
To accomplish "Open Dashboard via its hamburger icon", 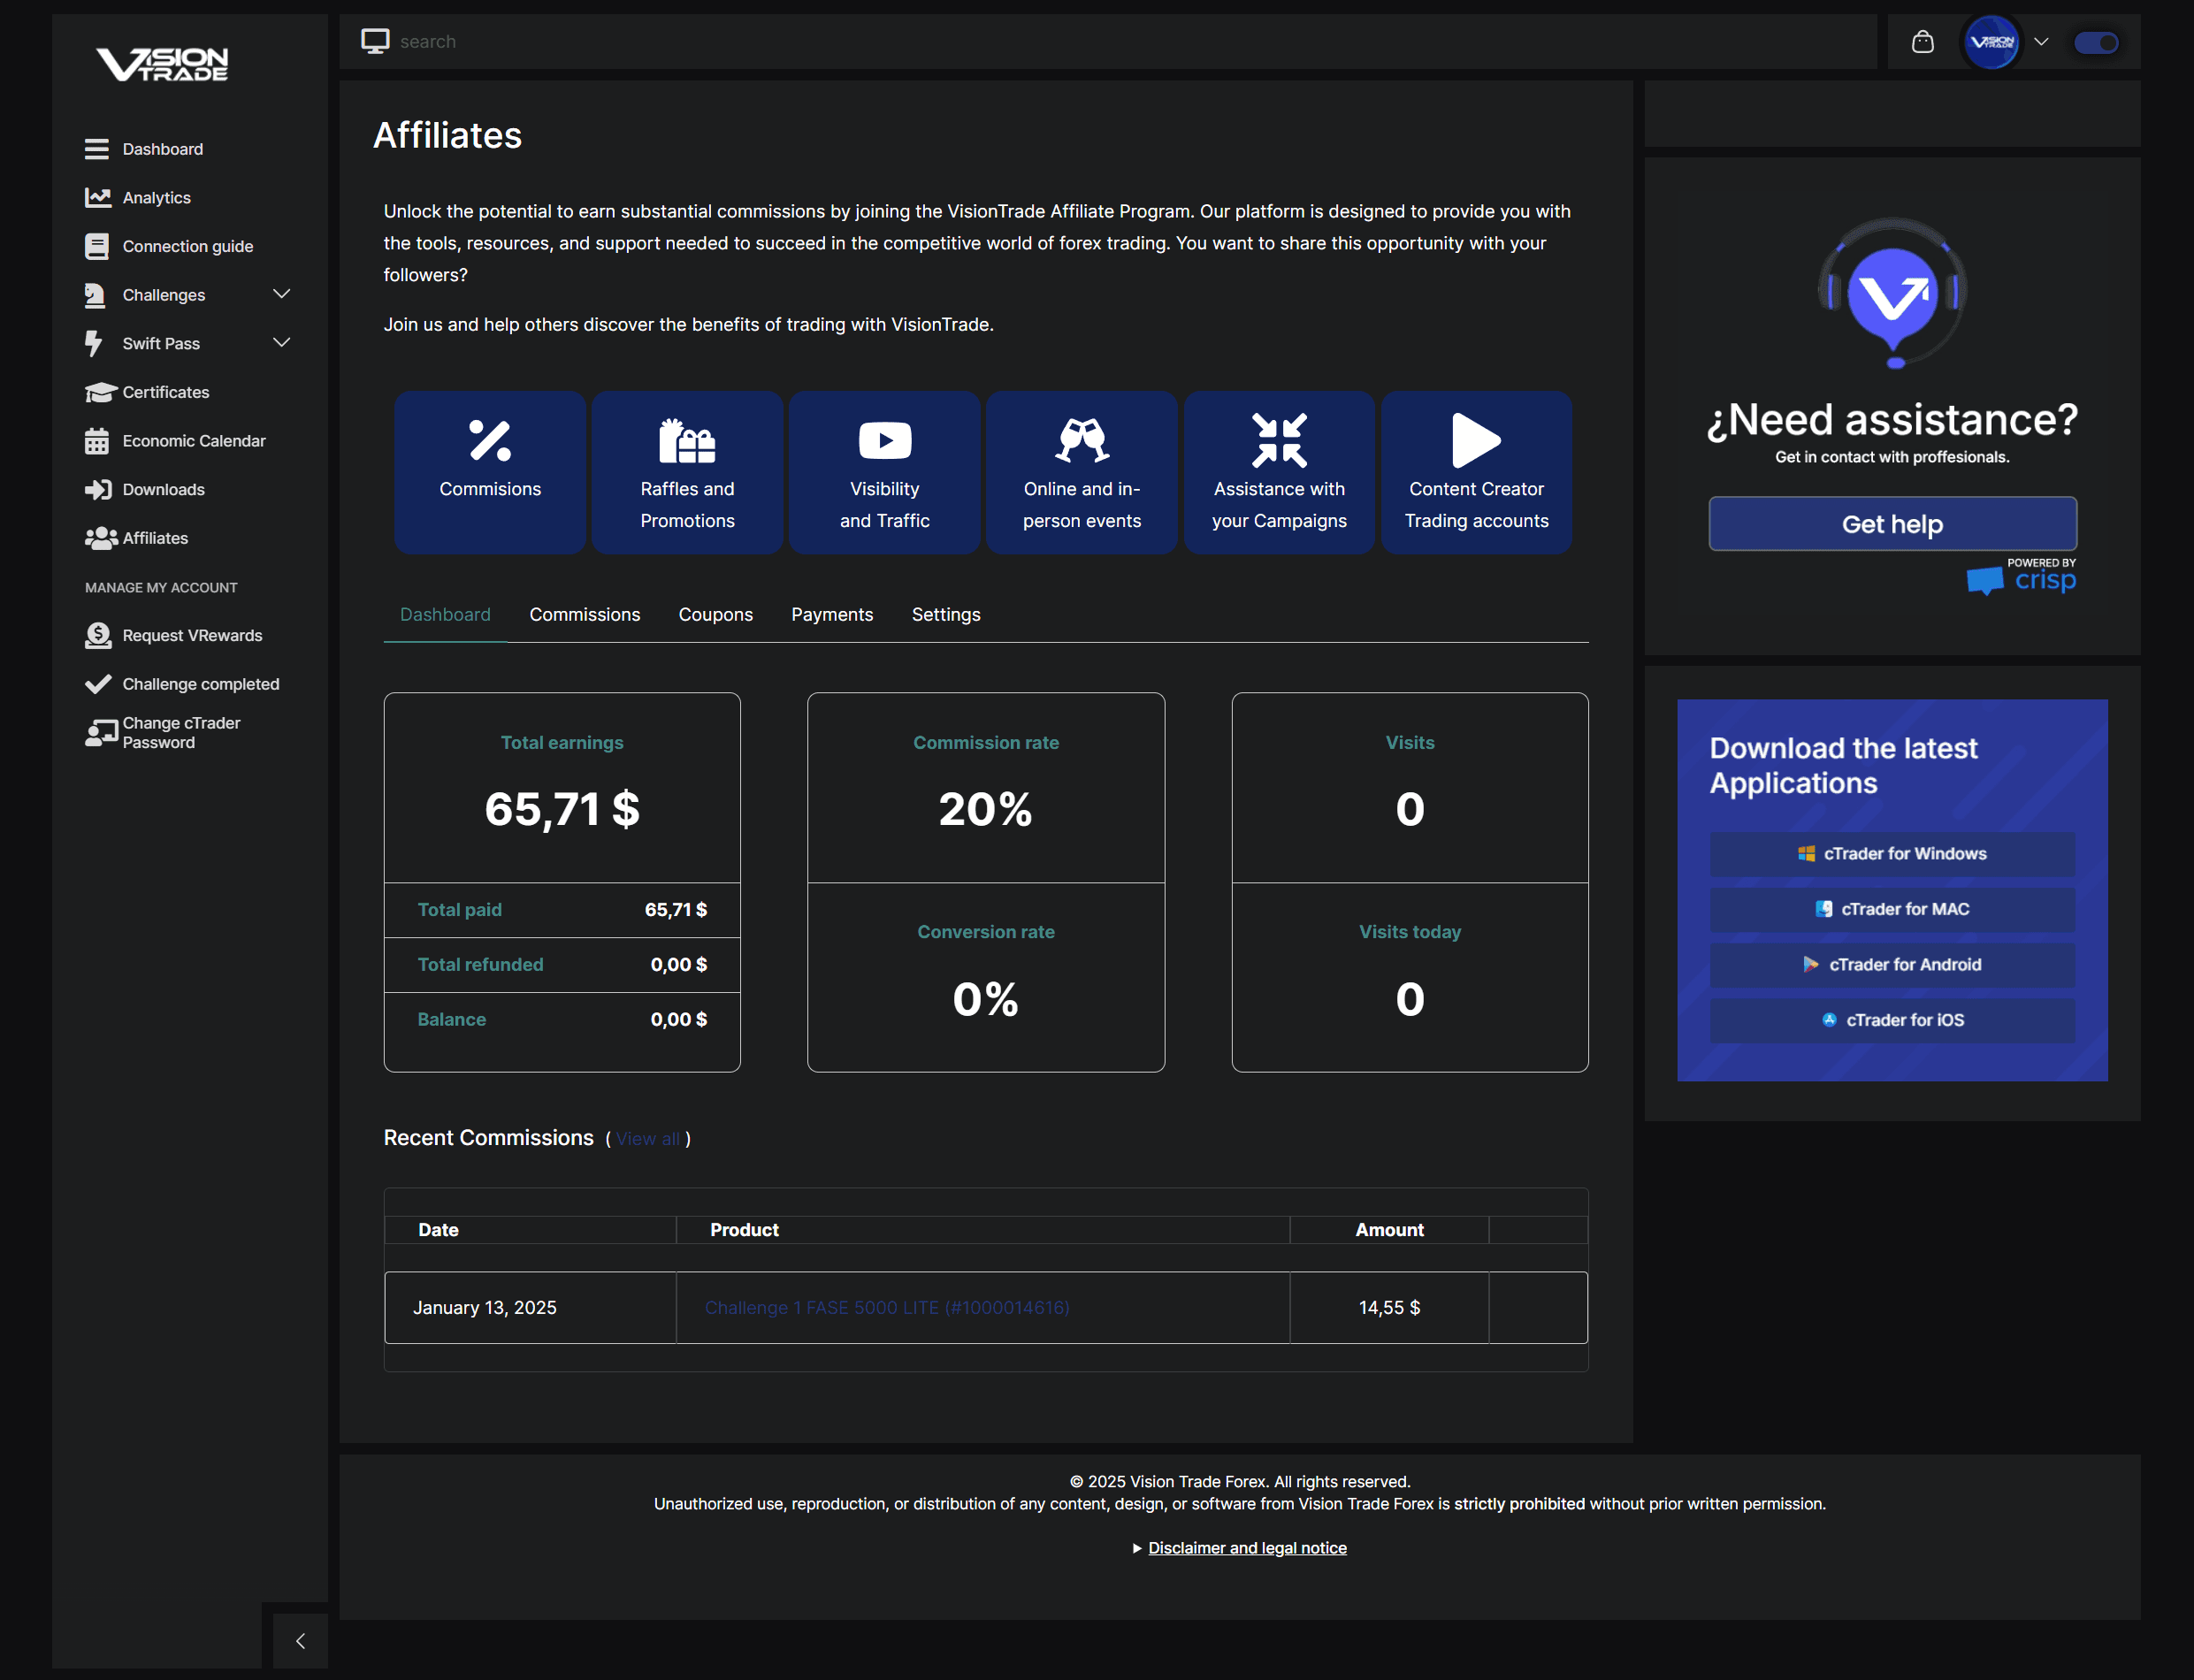I will coord(97,149).
